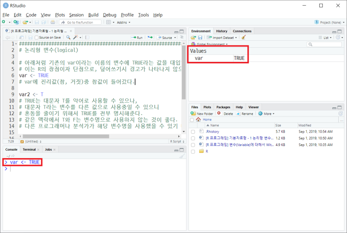Switch to the Packages tab
The width and height of the screenshot is (347, 233).
point(223,107)
